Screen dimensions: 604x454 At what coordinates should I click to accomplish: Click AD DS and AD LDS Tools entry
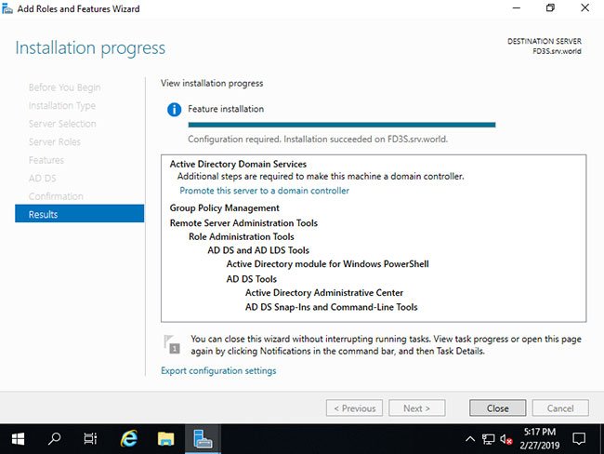258,250
